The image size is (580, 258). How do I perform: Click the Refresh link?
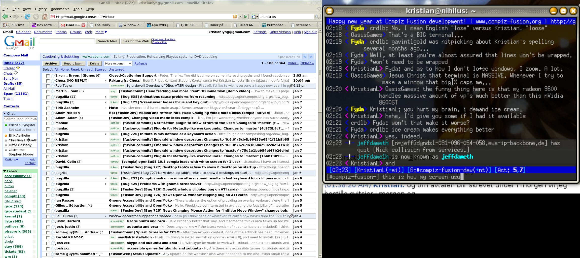[x=140, y=64]
